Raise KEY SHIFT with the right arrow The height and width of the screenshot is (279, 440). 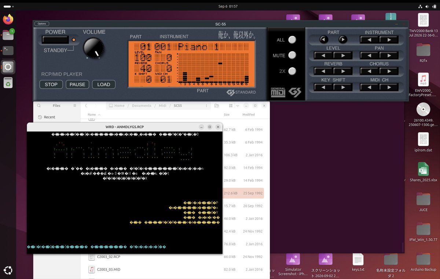coord(343,87)
